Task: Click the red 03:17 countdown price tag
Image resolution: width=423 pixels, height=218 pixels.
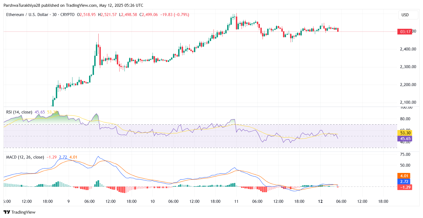Action: pyautogui.click(x=404, y=31)
